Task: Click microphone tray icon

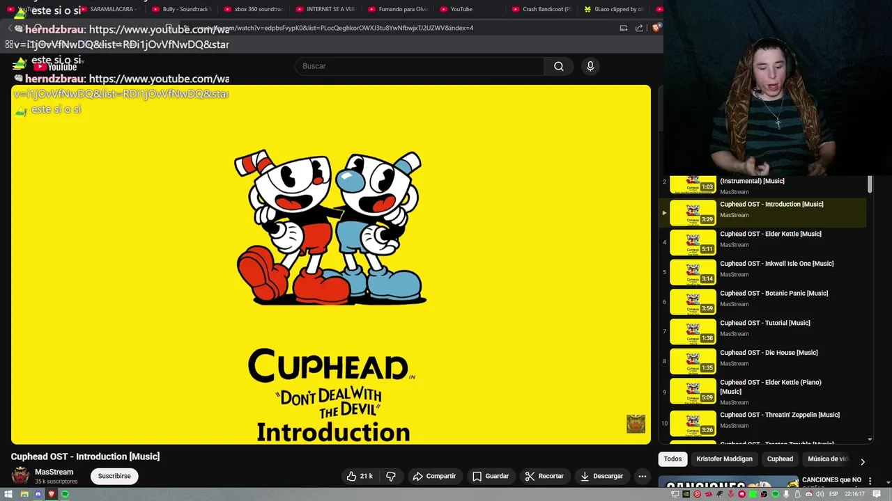Action: point(786,494)
